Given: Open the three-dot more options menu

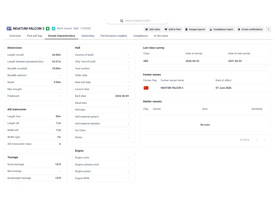Looking at the screenshot, I should (x=268, y=30).
